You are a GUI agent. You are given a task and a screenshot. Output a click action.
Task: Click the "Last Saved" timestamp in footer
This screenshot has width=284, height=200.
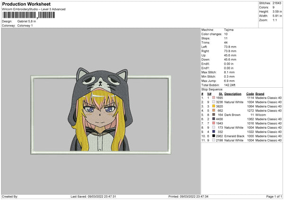tap(93, 197)
